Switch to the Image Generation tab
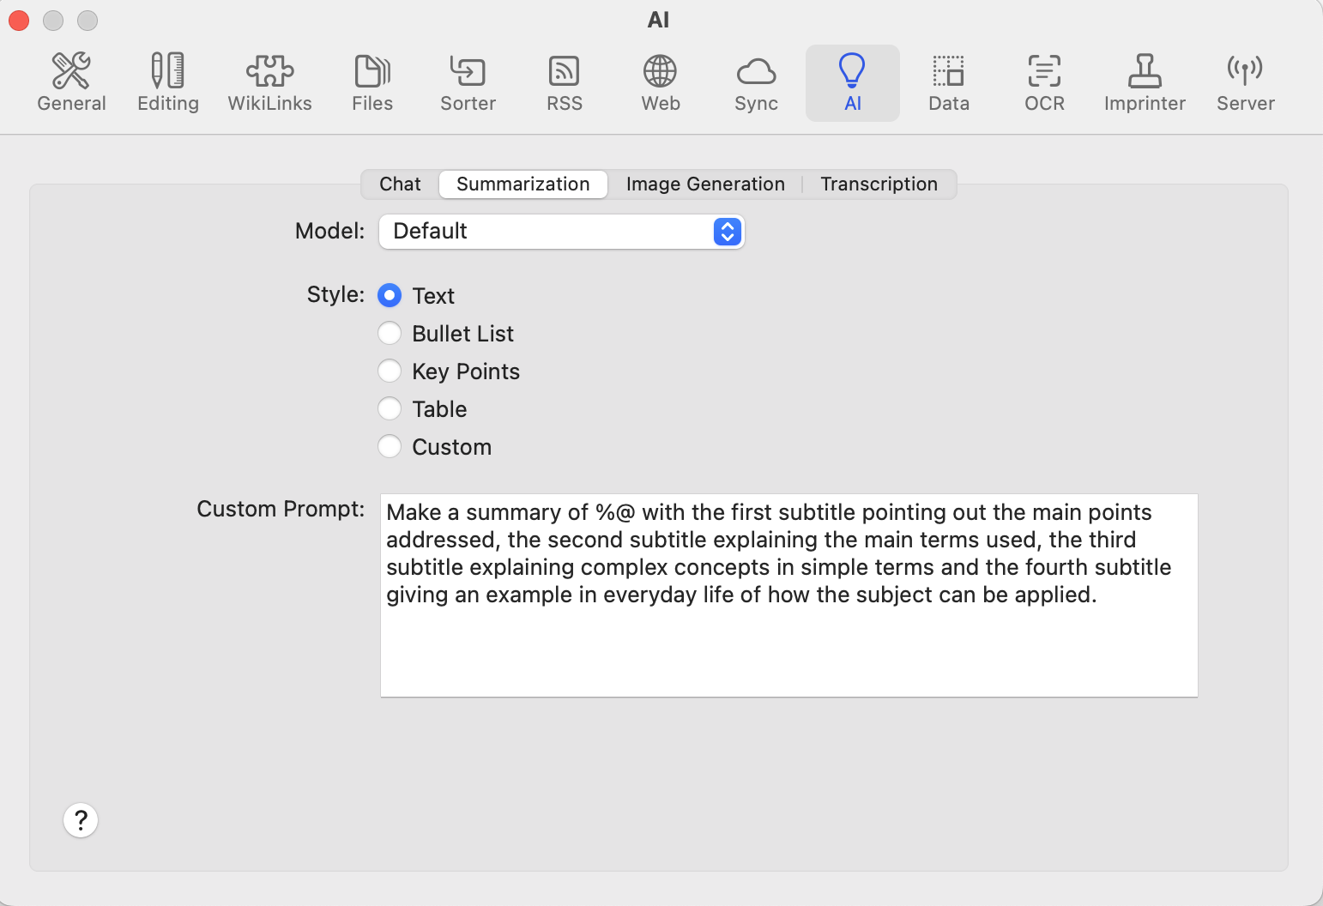Viewport: 1323px width, 906px height. (705, 184)
